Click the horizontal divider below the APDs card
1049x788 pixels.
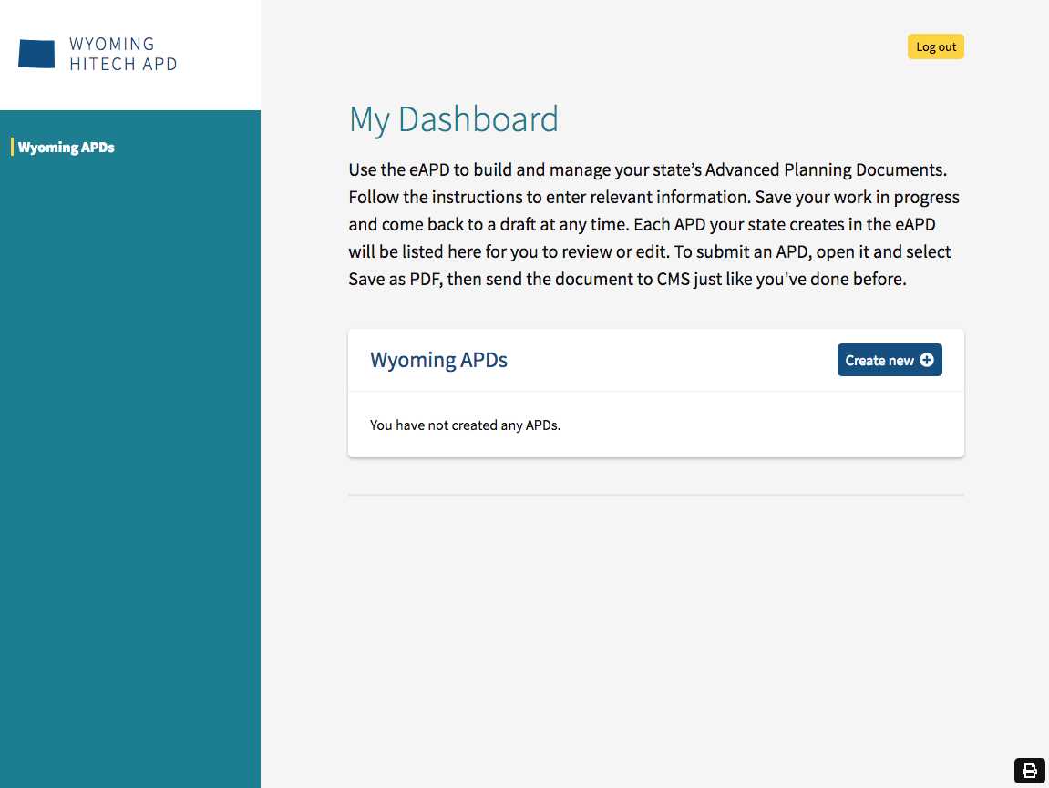point(655,495)
